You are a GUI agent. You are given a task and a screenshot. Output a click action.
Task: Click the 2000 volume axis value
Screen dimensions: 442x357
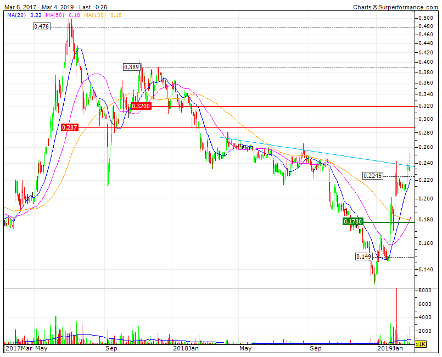(425, 331)
